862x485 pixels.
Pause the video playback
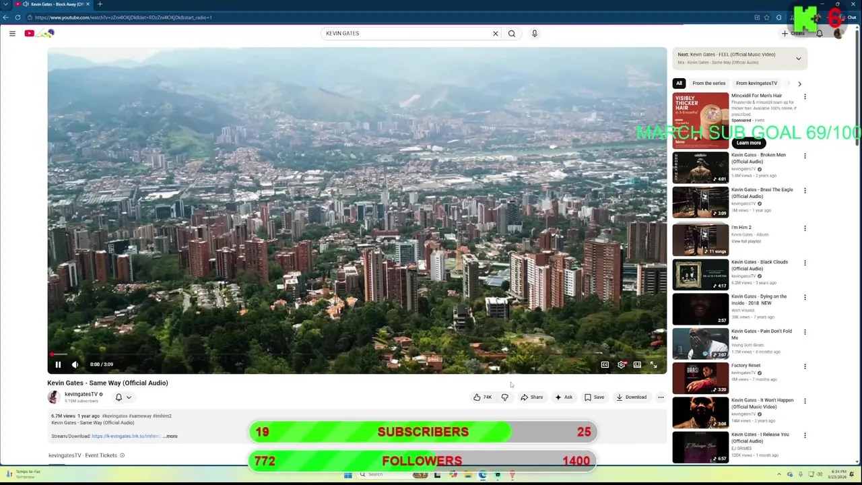point(58,364)
